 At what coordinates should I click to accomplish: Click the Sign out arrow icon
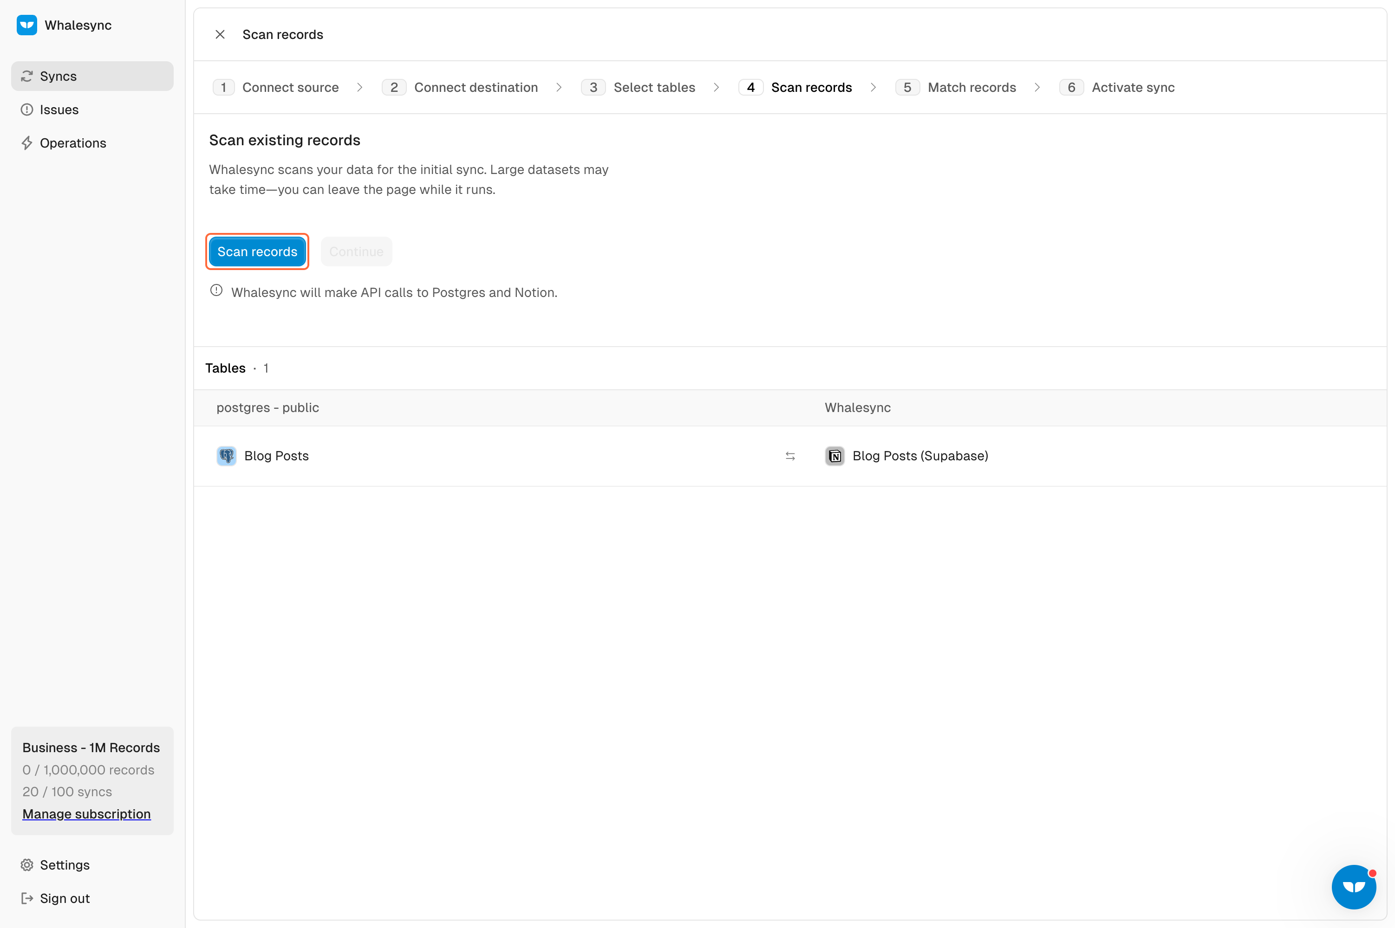26,898
